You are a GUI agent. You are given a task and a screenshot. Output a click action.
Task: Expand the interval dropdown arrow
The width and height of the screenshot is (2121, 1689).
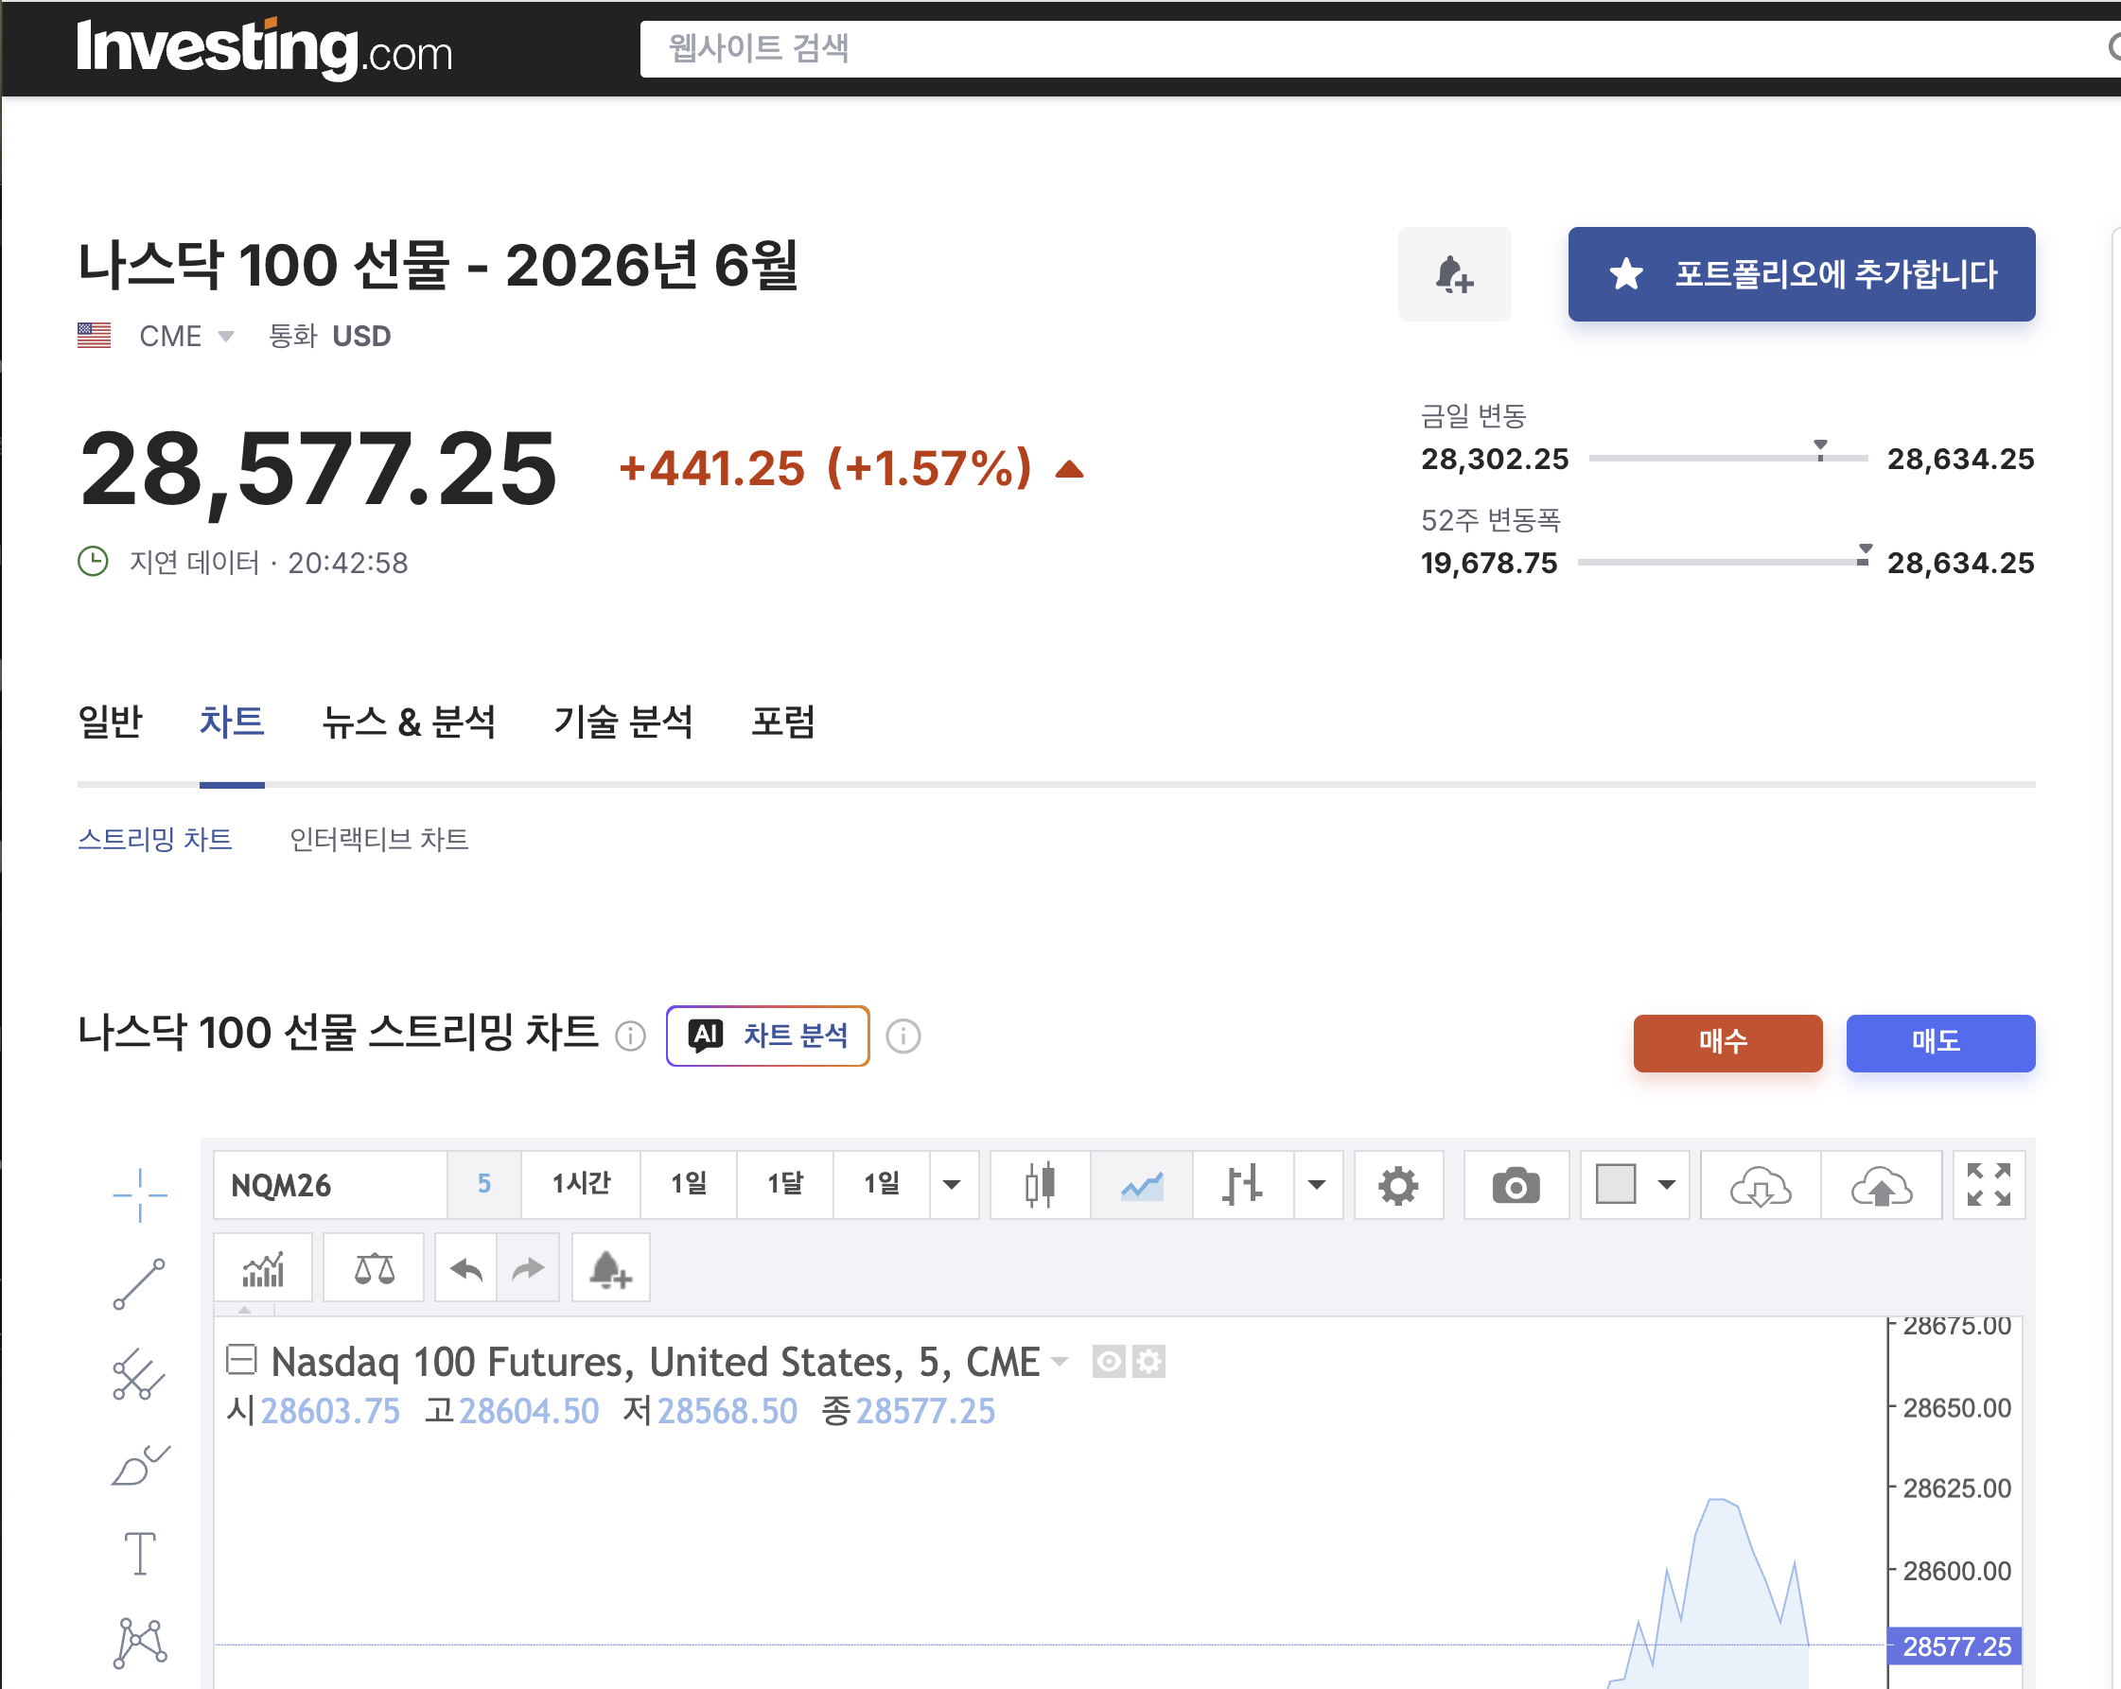(x=953, y=1184)
